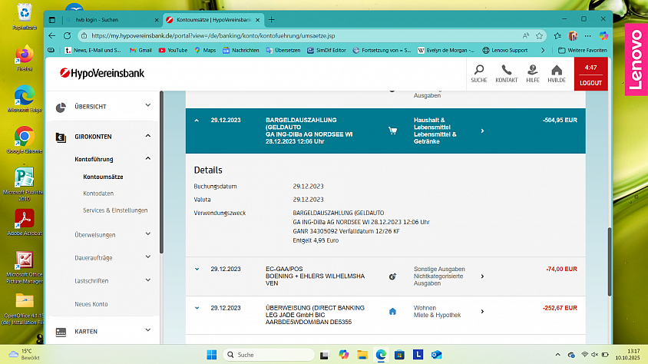
Task: Click the taskbar Suche search box
Action: [269, 355]
